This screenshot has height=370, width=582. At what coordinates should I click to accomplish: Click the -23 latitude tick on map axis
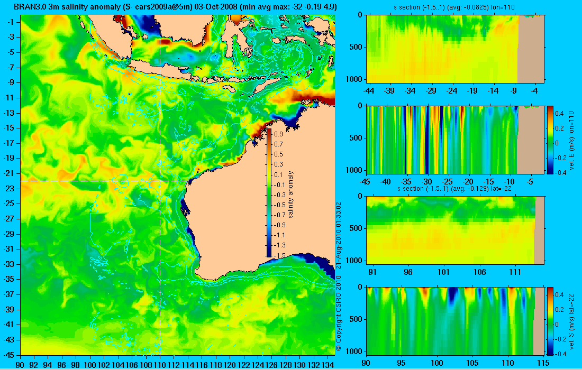8,188
